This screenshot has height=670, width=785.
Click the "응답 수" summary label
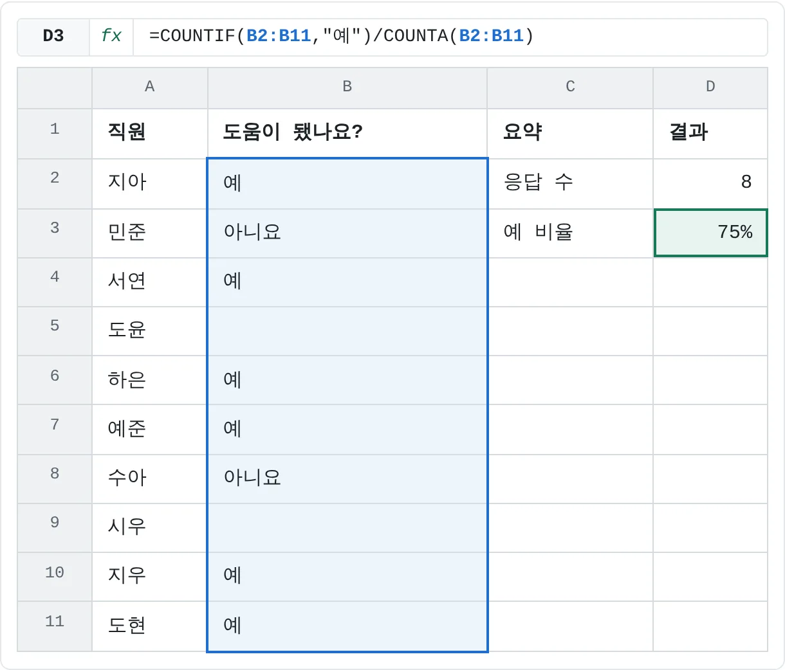pos(570,183)
